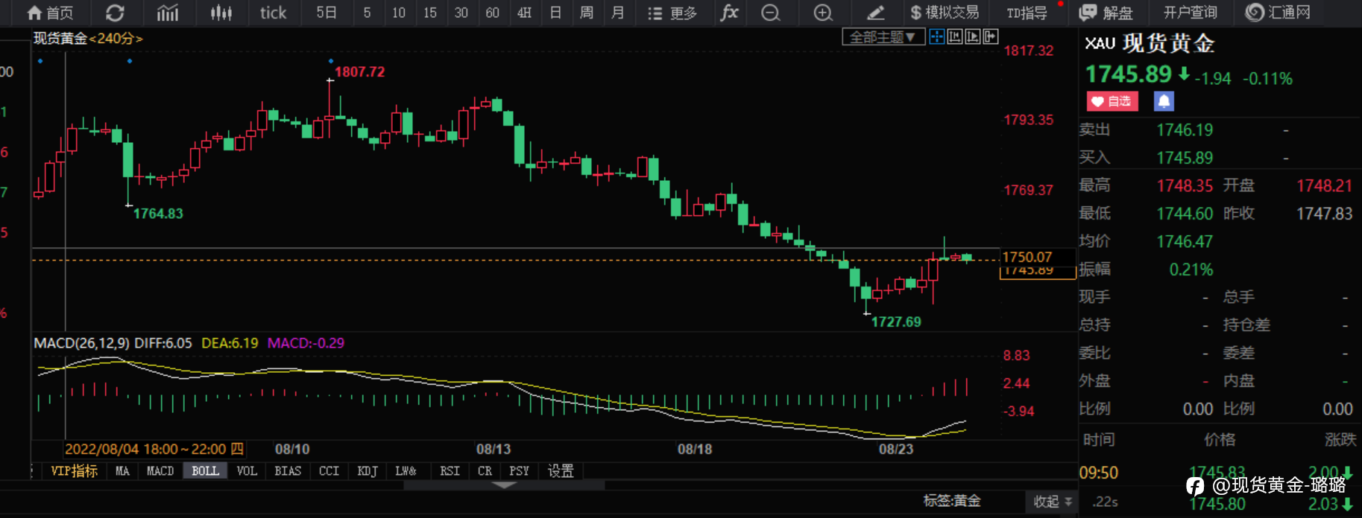
Task: Switch to the 4H timeframe tab
Action: (524, 13)
